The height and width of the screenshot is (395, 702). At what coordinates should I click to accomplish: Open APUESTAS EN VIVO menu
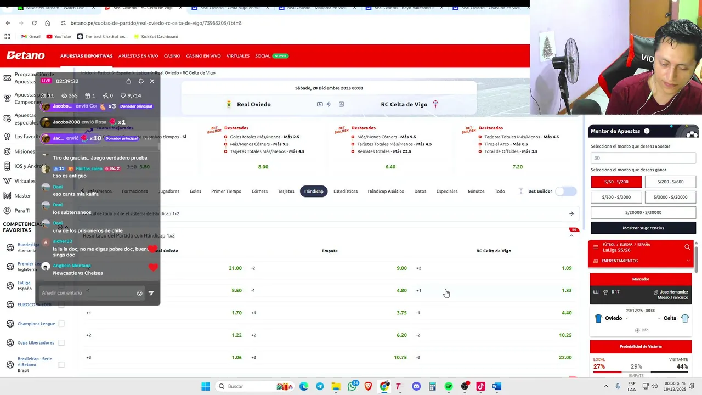pyautogui.click(x=138, y=55)
